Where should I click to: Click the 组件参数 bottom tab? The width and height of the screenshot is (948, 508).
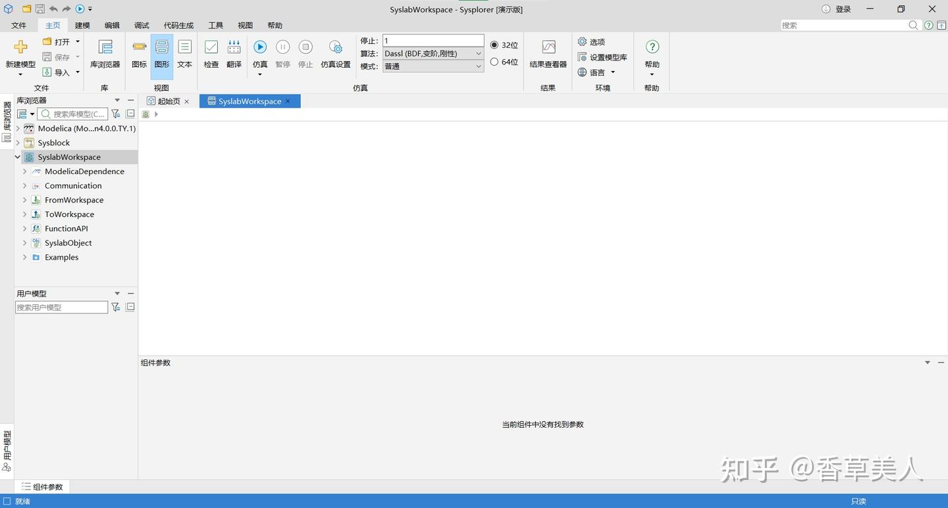pos(43,487)
